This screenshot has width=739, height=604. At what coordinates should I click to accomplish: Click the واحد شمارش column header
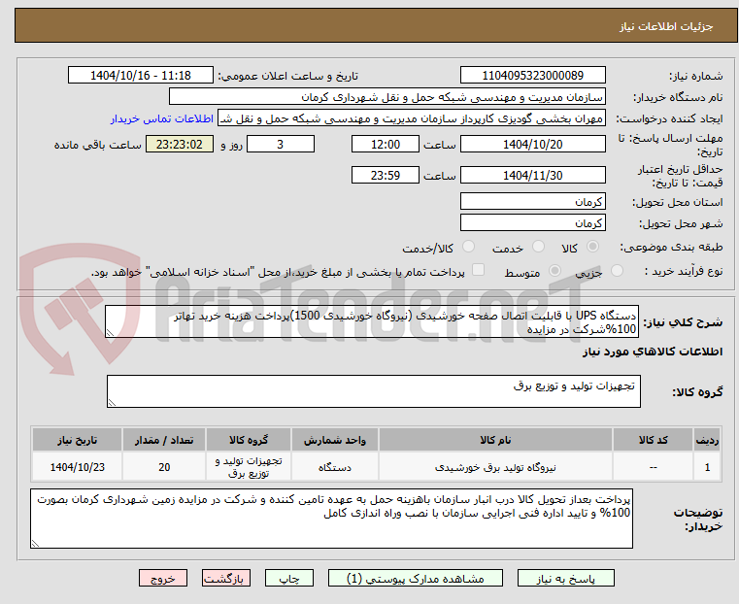point(335,440)
